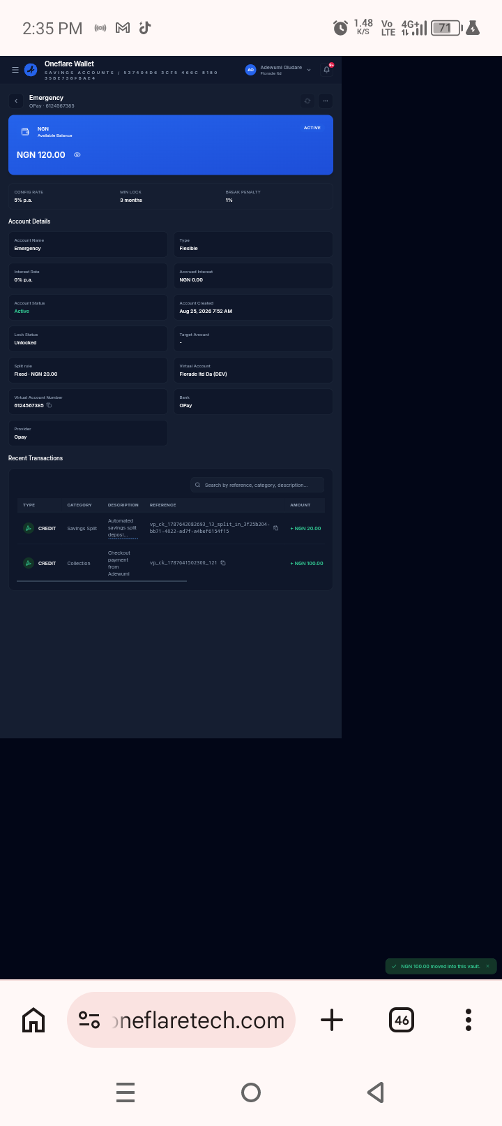This screenshot has height=1126, width=502.
Task: Click the wallet icon on the NGN balance card
Action: 25,131
